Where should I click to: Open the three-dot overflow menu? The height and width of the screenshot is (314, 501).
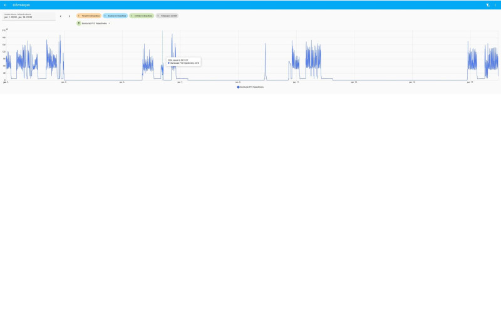coord(495,5)
